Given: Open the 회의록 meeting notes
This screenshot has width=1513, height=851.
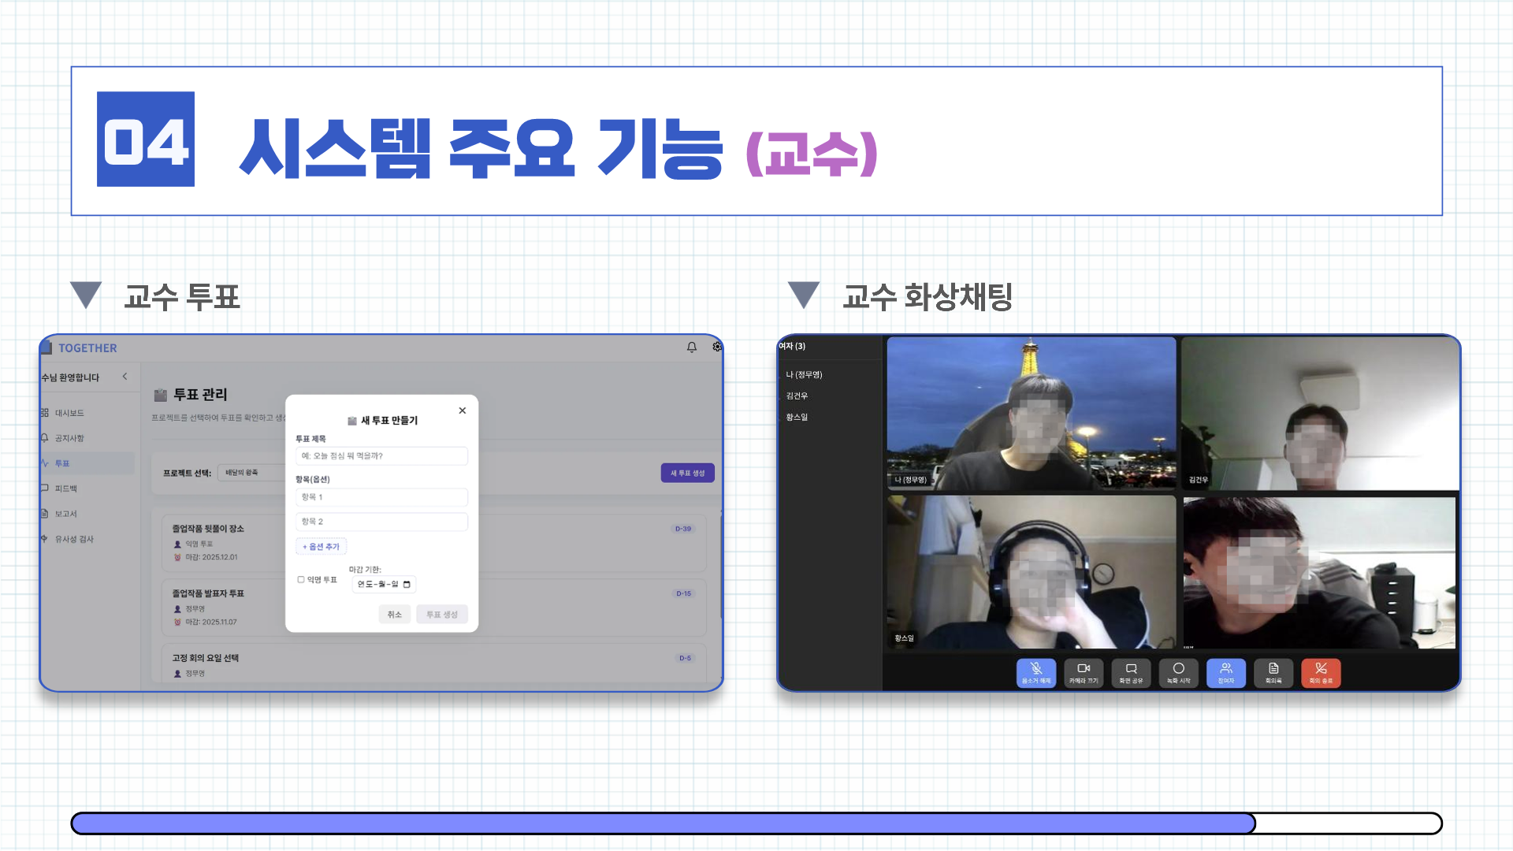Looking at the screenshot, I should pos(1273,673).
